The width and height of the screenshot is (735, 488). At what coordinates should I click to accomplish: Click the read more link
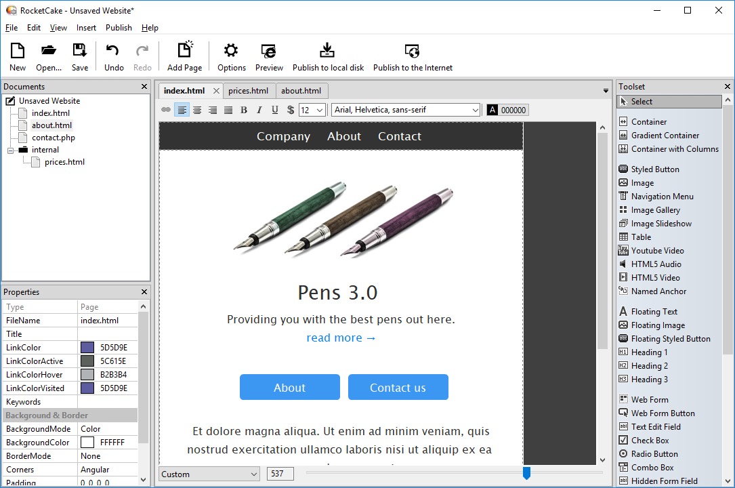pyautogui.click(x=341, y=338)
